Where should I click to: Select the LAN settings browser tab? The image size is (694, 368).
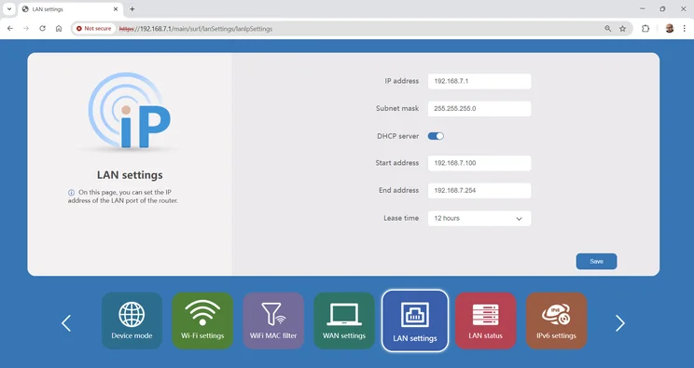point(71,8)
